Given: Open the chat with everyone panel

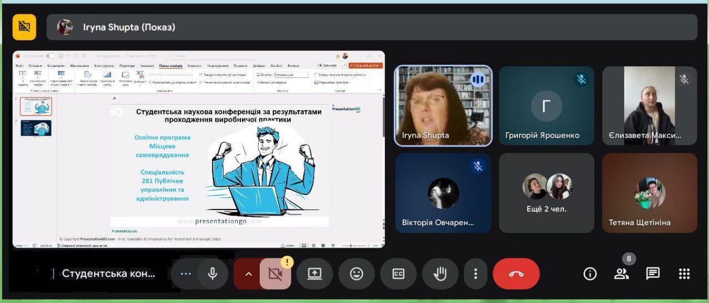Looking at the screenshot, I should pos(653,274).
